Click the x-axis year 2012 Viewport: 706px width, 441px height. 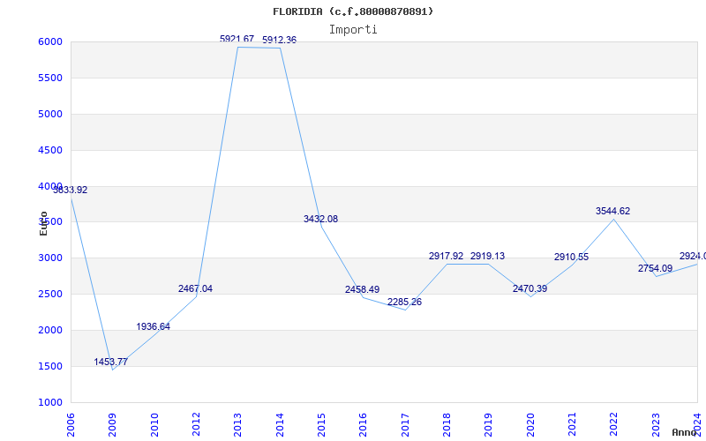tap(196, 425)
